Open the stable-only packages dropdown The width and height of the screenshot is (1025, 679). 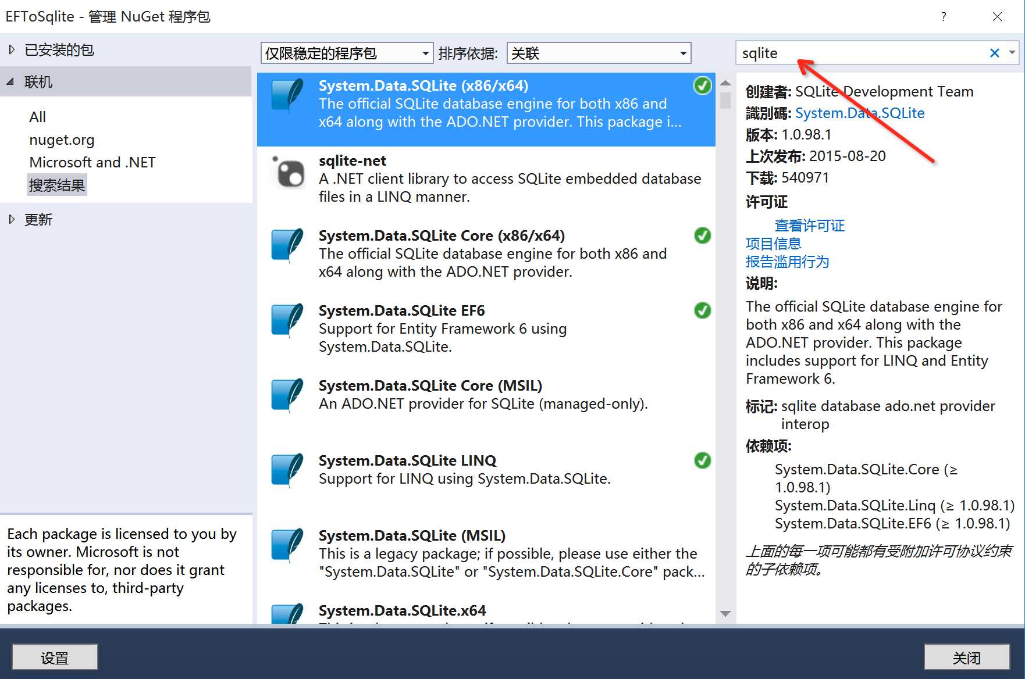click(x=347, y=53)
